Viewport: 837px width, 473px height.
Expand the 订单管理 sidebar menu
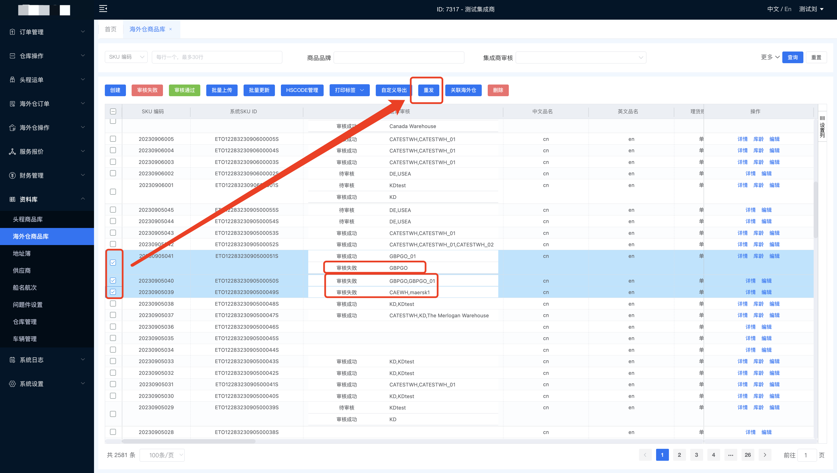pyautogui.click(x=47, y=32)
